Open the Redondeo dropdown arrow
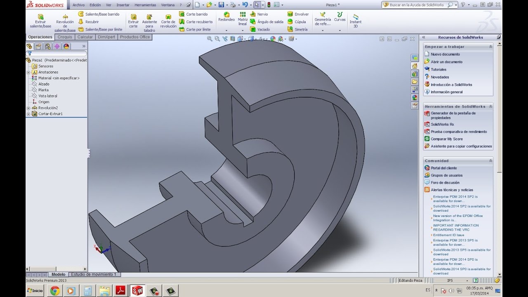The width and height of the screenshot is (528, 297). tap(226, 30)
